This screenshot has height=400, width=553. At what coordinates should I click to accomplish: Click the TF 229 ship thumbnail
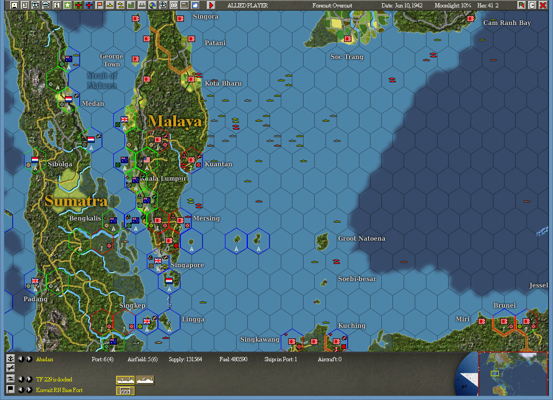pyautogui.click(x=125, y=379)
